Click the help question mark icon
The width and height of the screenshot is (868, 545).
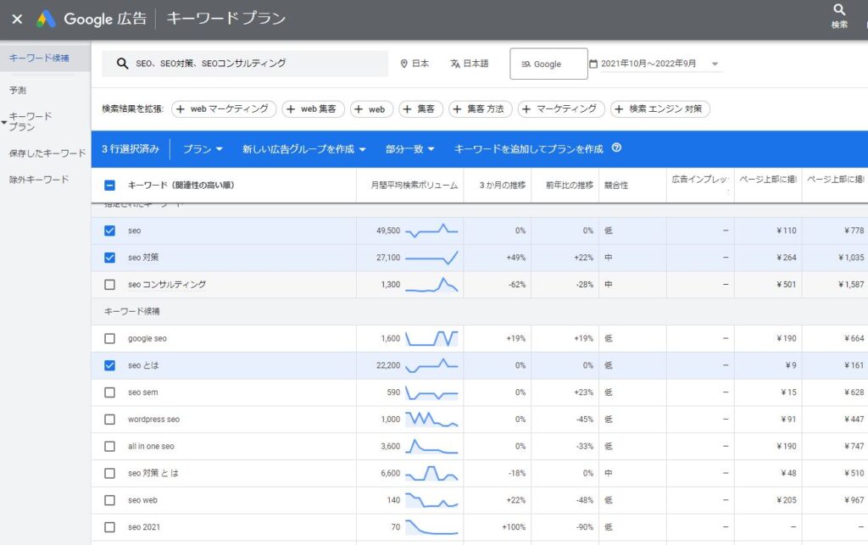click(x=616, y=147)
